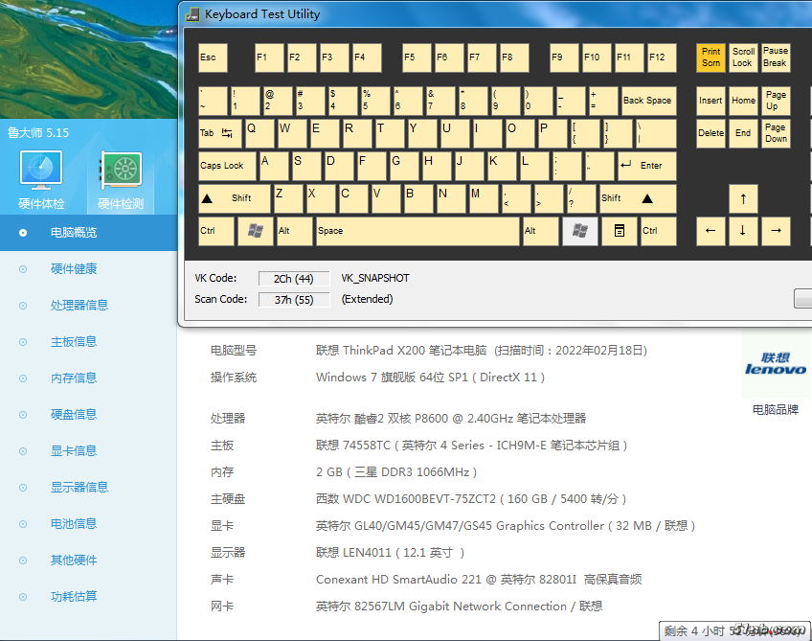Go to 电池信息 section

pyautogui.click(x=74, y=524)
